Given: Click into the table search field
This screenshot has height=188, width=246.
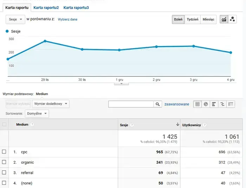Looking at the screenshot, I should [131, 104].
